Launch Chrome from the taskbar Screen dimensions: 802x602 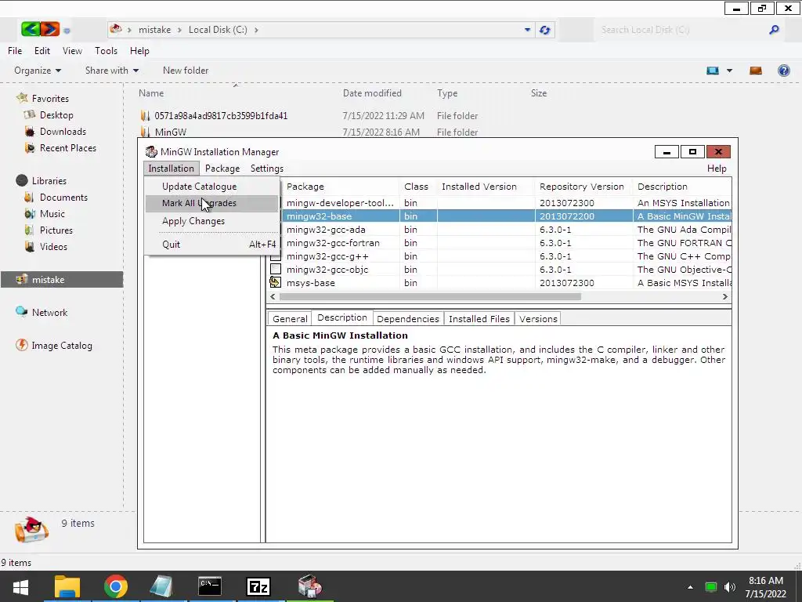tap(116, 586)
